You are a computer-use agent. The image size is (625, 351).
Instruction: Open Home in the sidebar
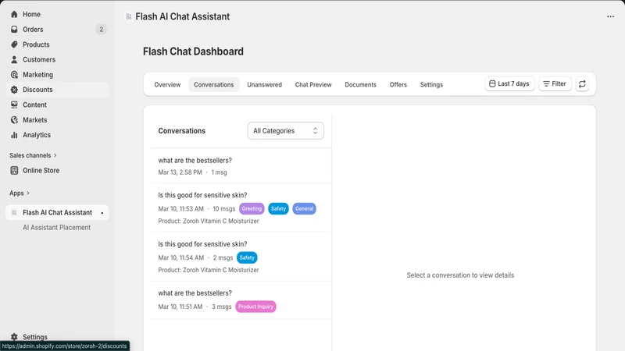pos(31,14)
